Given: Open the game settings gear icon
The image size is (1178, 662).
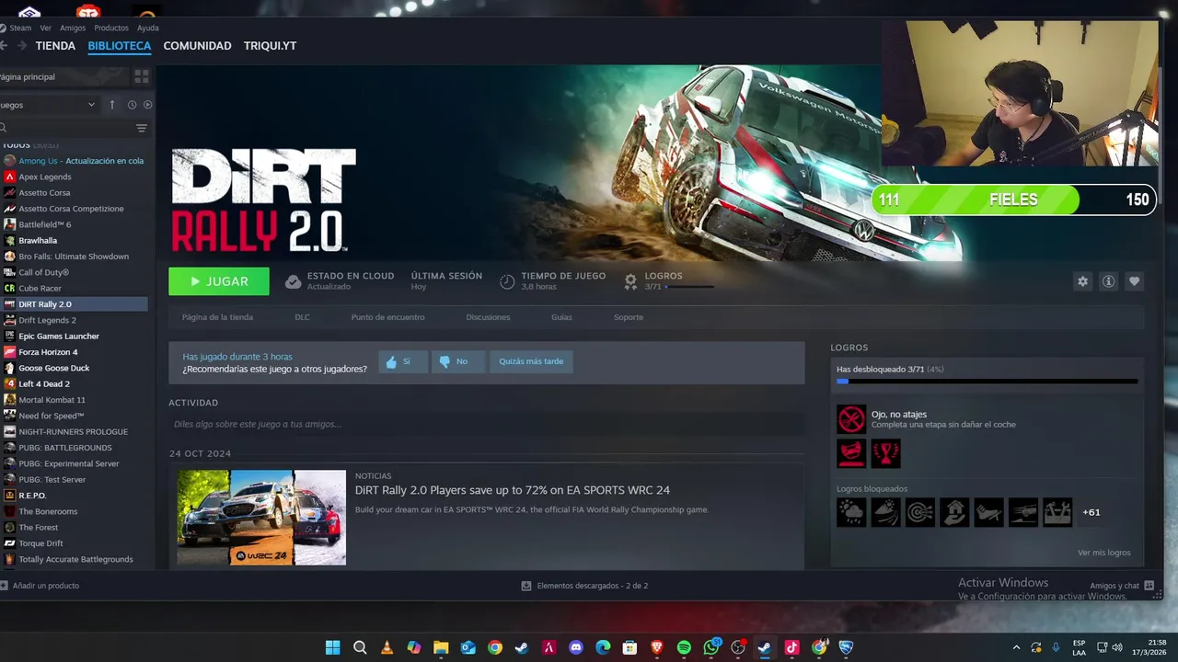Looking at the screenshot, I should [x=1082, y=281].
